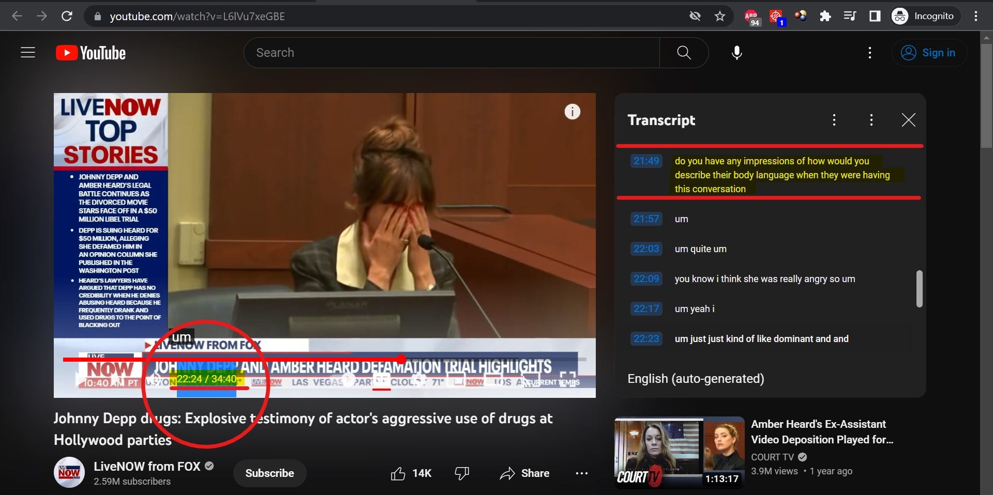Select transcript line 'um quite um'
This screenshot has height=495, width=993.
(x=700, y=249)
